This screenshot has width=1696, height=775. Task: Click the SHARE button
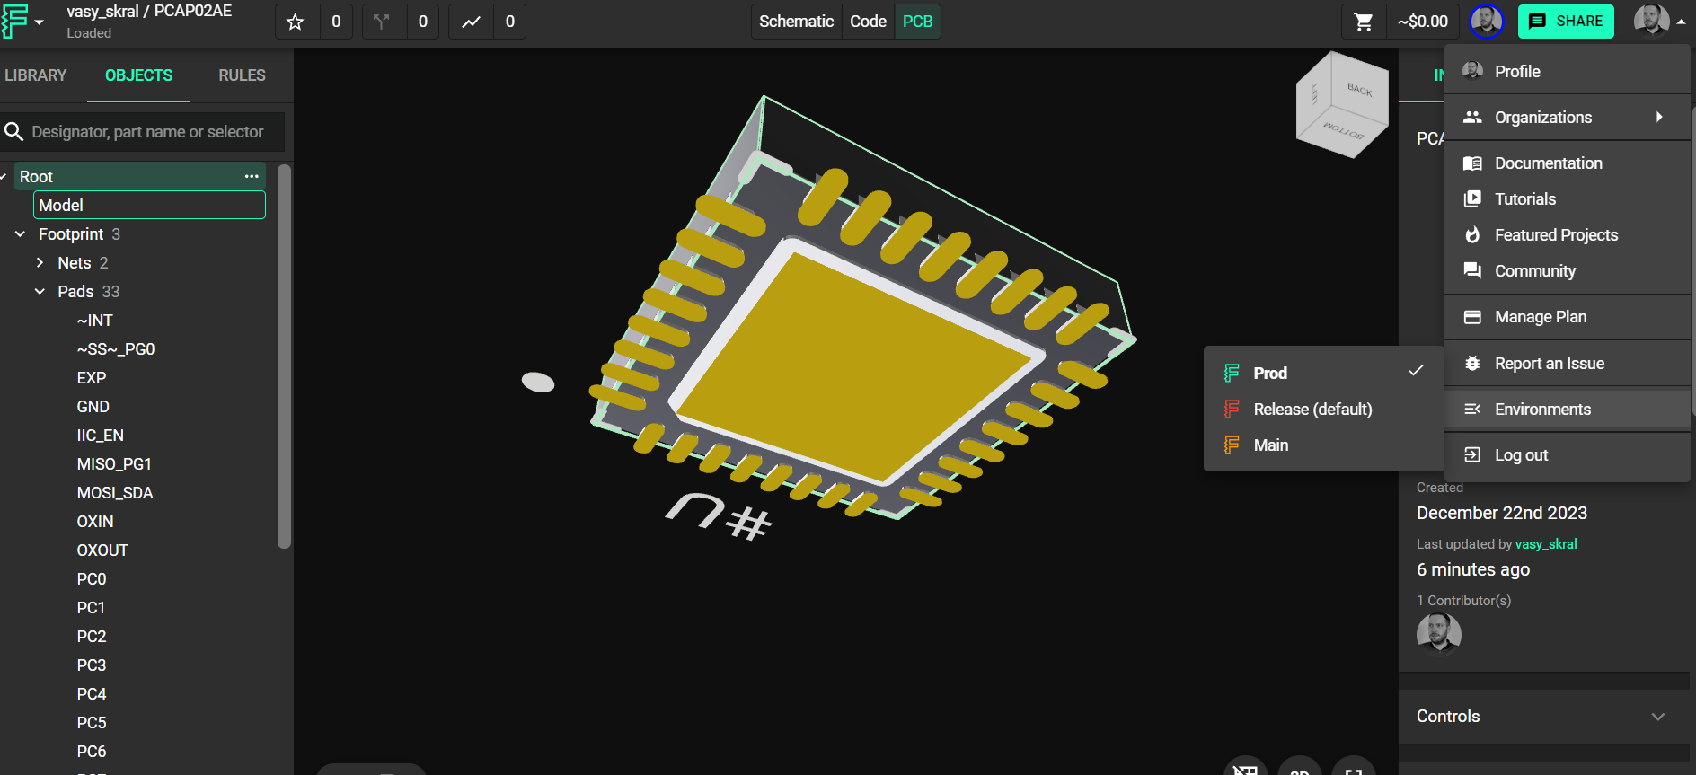(1566, 22)
